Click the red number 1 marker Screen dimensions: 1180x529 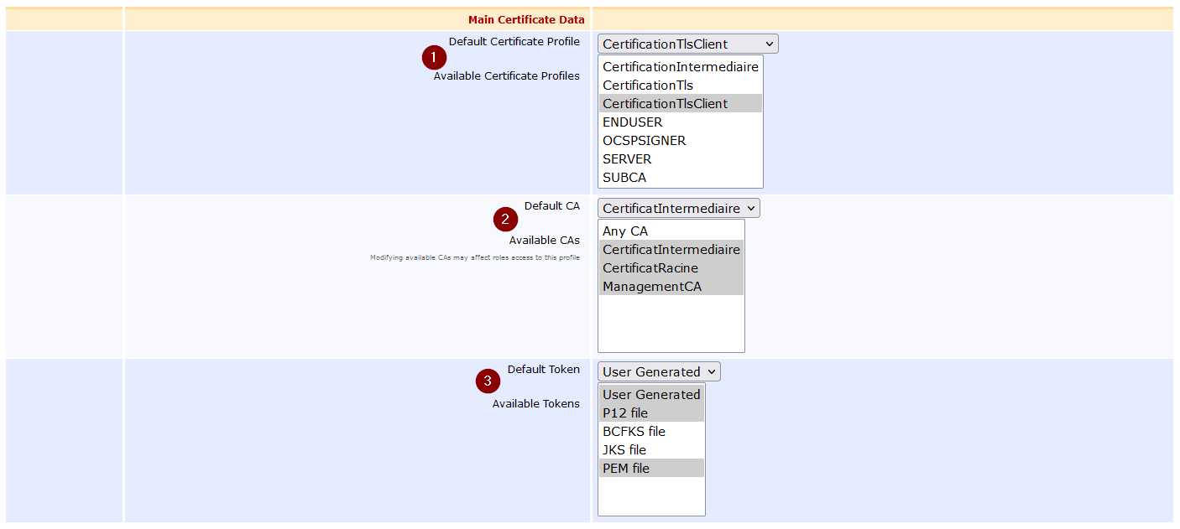tap(434, 58)
